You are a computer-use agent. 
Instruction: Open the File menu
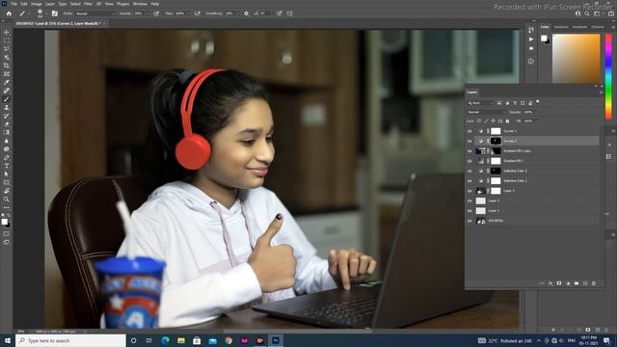[x=13, y=4]
